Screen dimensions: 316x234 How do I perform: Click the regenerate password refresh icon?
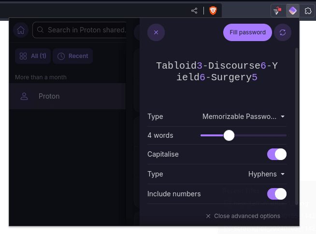tap(283, 32)
